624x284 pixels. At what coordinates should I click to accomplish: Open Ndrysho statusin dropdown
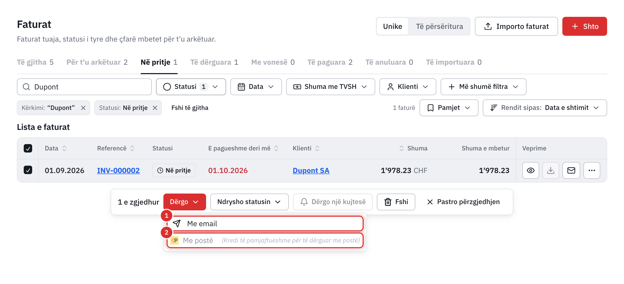[x=249, y=202]
